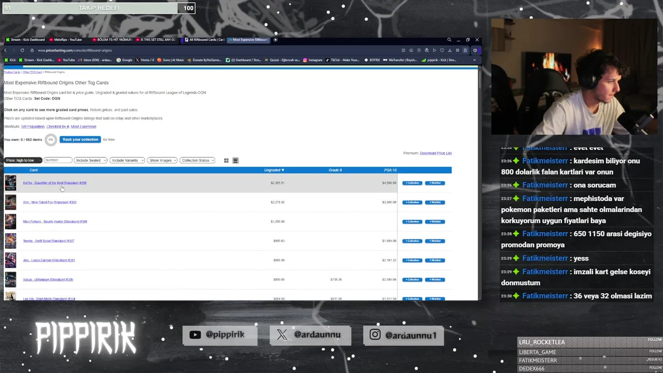Image resolution: width=663 pixels, height=373 pixels.
Task: Click the Instagram @ardaunnu1 overlay badge
Action: (403, 335)
